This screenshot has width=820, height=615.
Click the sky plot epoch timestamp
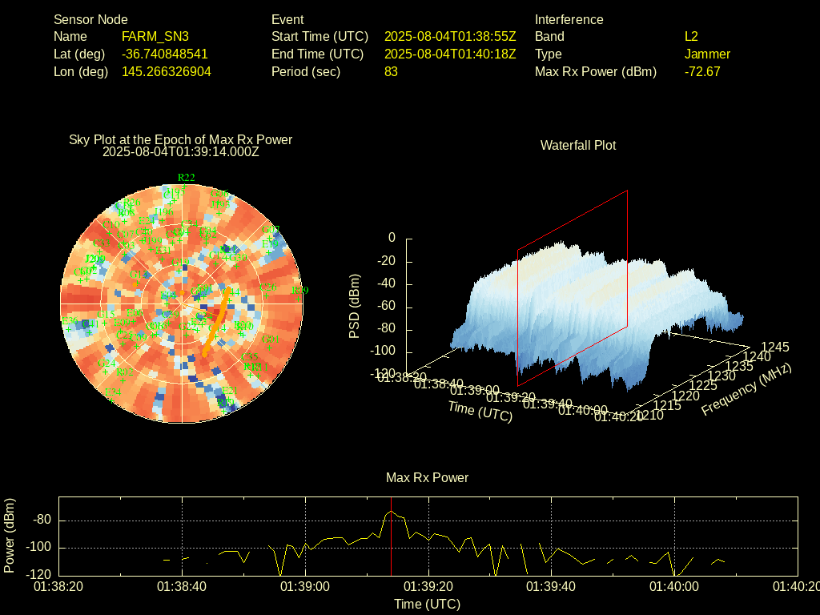point(181,151)
